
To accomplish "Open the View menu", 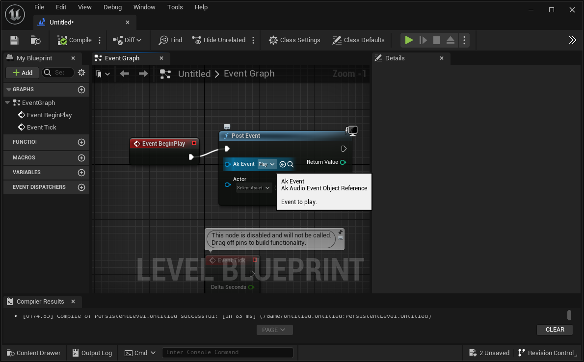I will point(84,7).
